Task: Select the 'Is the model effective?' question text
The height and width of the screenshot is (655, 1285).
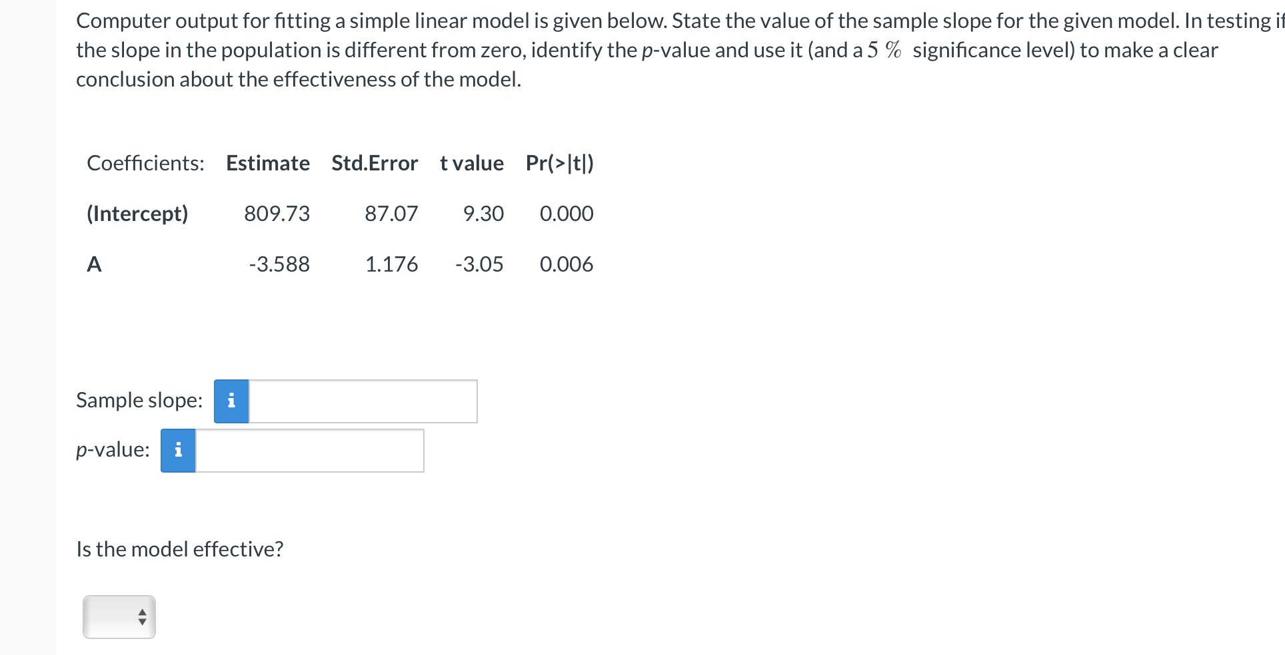Action: (x=179, y=548)
